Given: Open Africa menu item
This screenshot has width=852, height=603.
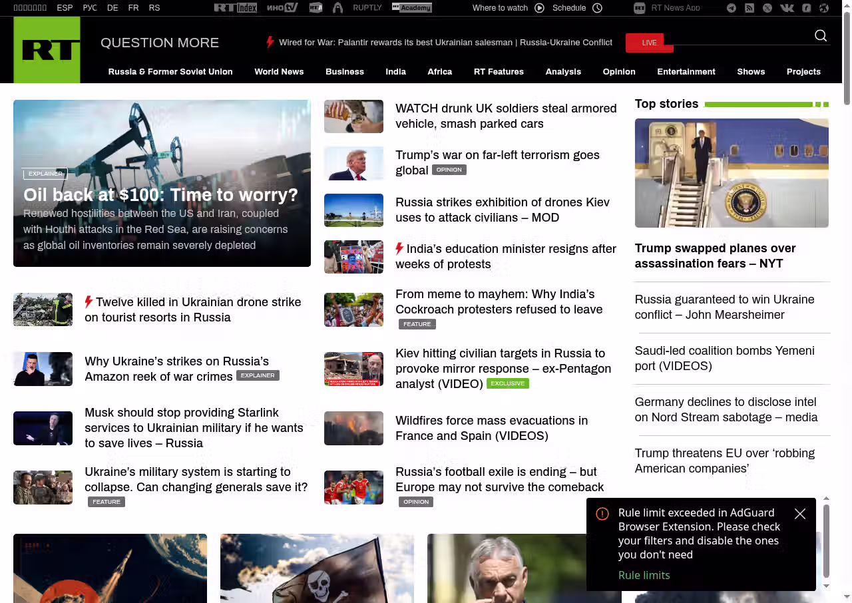Looking at the screenshot, I should 440,72.
